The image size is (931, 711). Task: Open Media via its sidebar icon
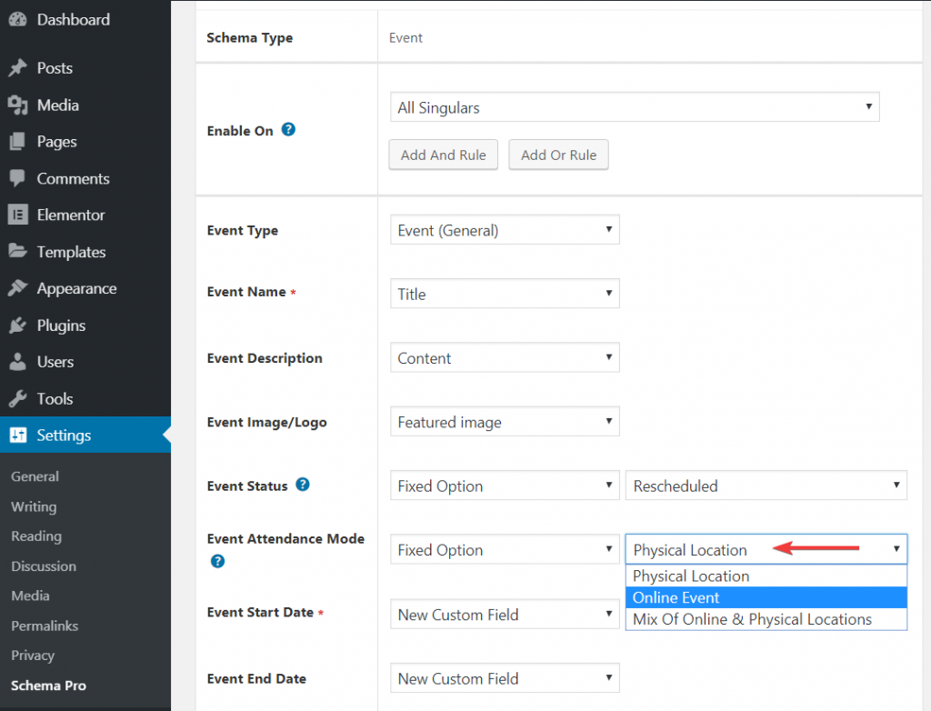pos(17,105)
